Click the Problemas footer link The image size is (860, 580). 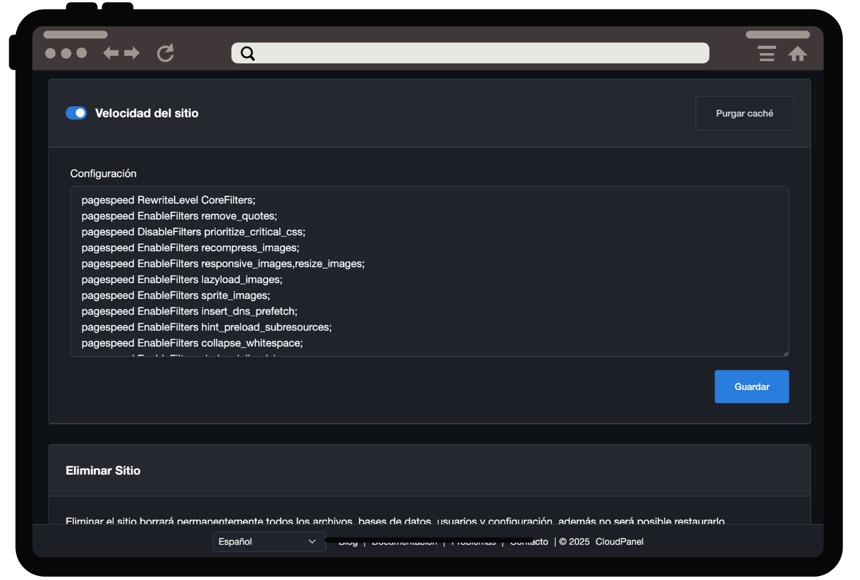[474, 542]
